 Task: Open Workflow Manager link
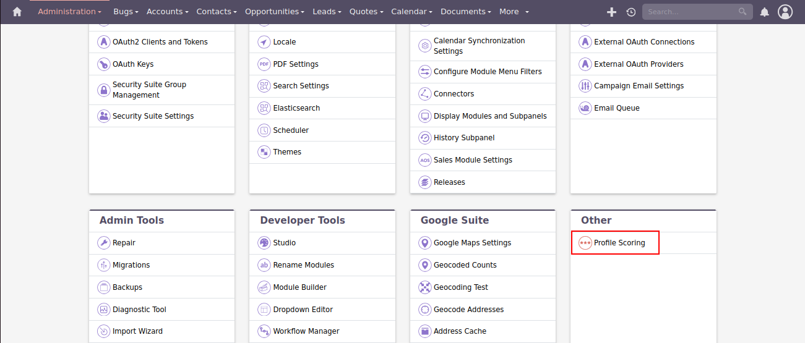306,331
